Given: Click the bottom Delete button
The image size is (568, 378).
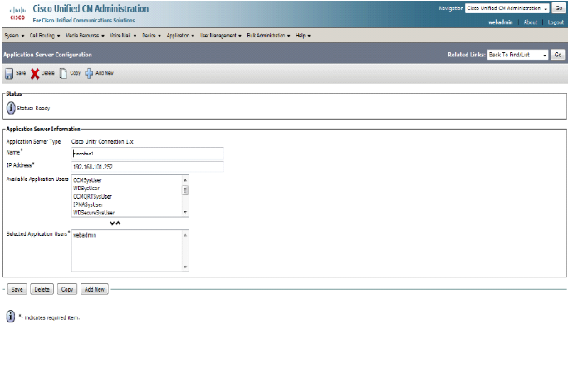Looking at the screenshot, I should tap(42, 289).
